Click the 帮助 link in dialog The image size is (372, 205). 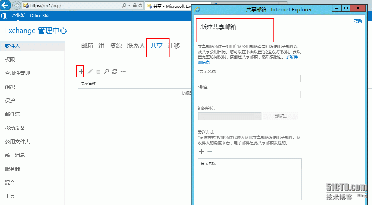pos(358,21)
